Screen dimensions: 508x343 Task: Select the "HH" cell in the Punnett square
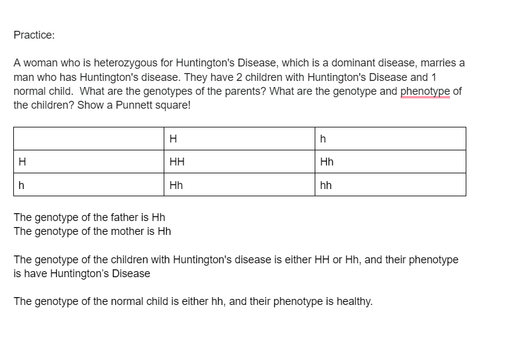239,162
